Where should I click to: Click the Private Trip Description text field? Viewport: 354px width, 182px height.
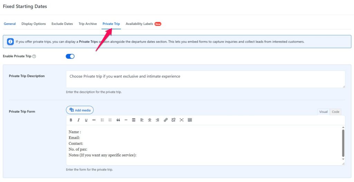(205, 79)
